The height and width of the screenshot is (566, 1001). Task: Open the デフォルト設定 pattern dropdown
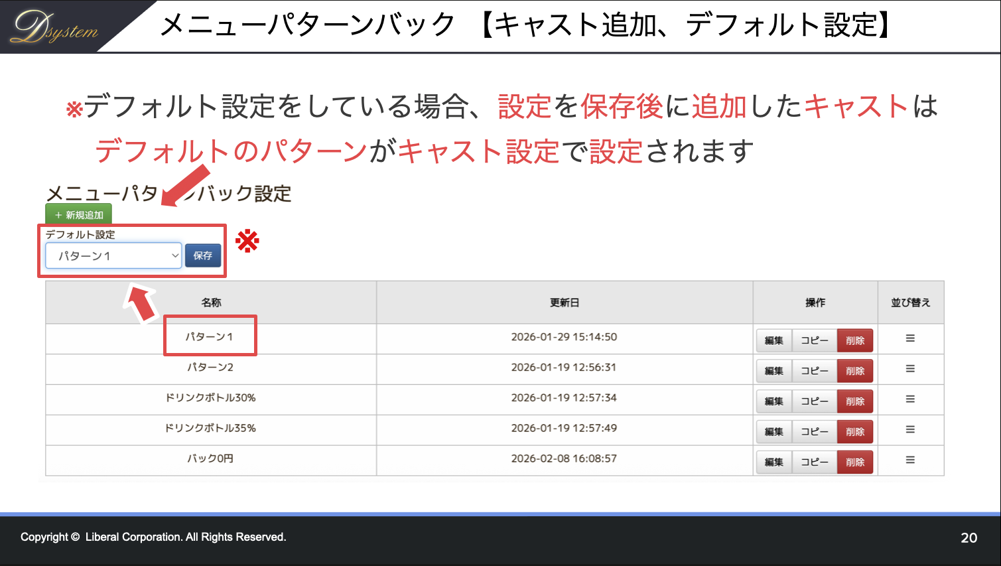pyautogui.click(x=113, y=255)
